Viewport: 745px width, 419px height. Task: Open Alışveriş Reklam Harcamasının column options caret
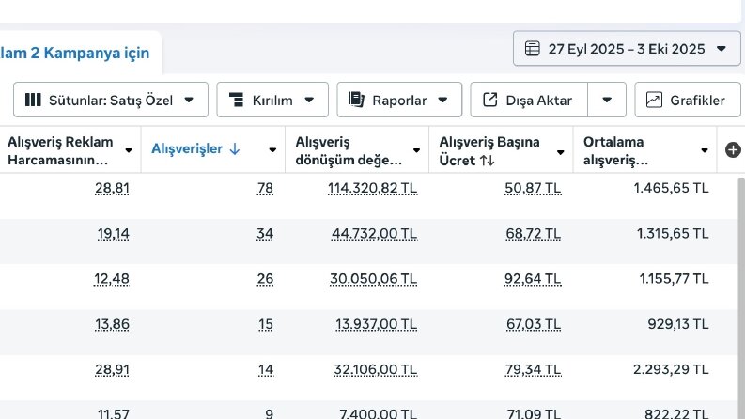129,150
